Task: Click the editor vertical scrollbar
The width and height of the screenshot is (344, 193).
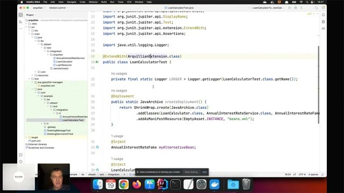Action: (319, 85)
